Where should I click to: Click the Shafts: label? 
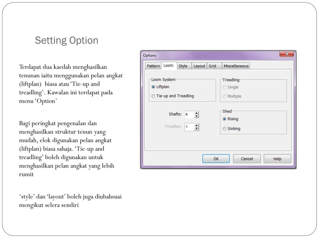pos(175,114)
